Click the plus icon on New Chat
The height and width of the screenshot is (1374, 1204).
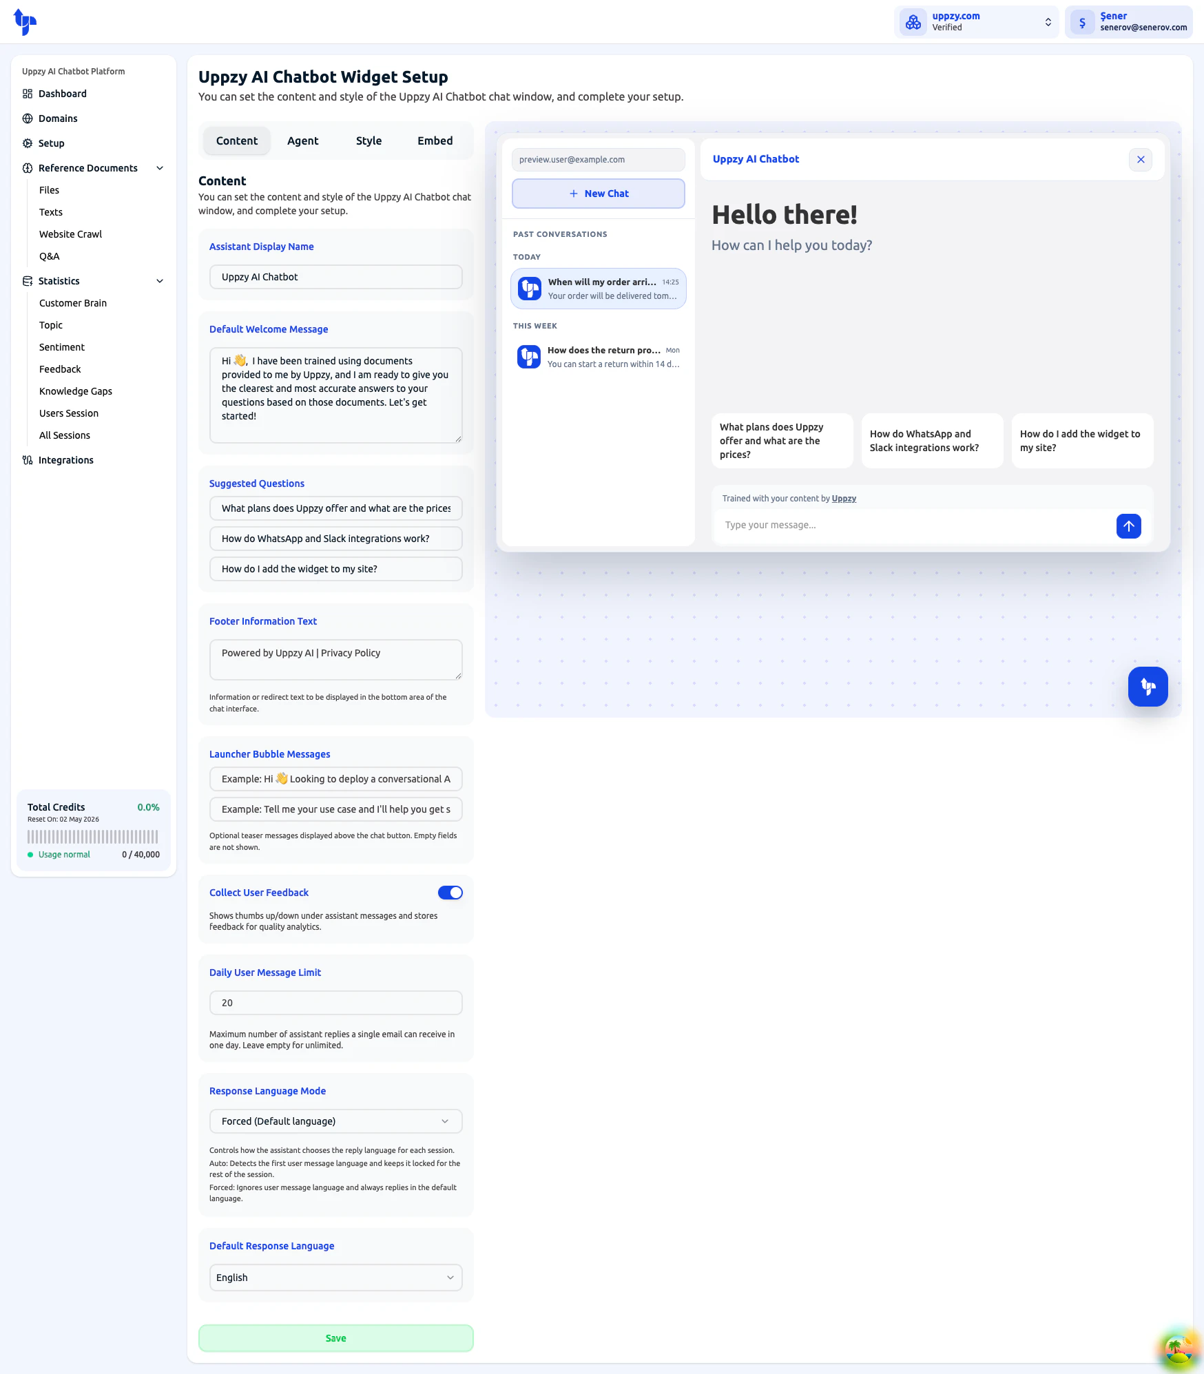point(574,194)
